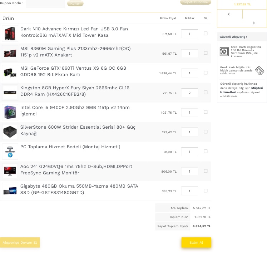Open Gigabyte 480GB SATA SSD product link
The height and width of the screenshot is (253, 267).
coord(79,189)
